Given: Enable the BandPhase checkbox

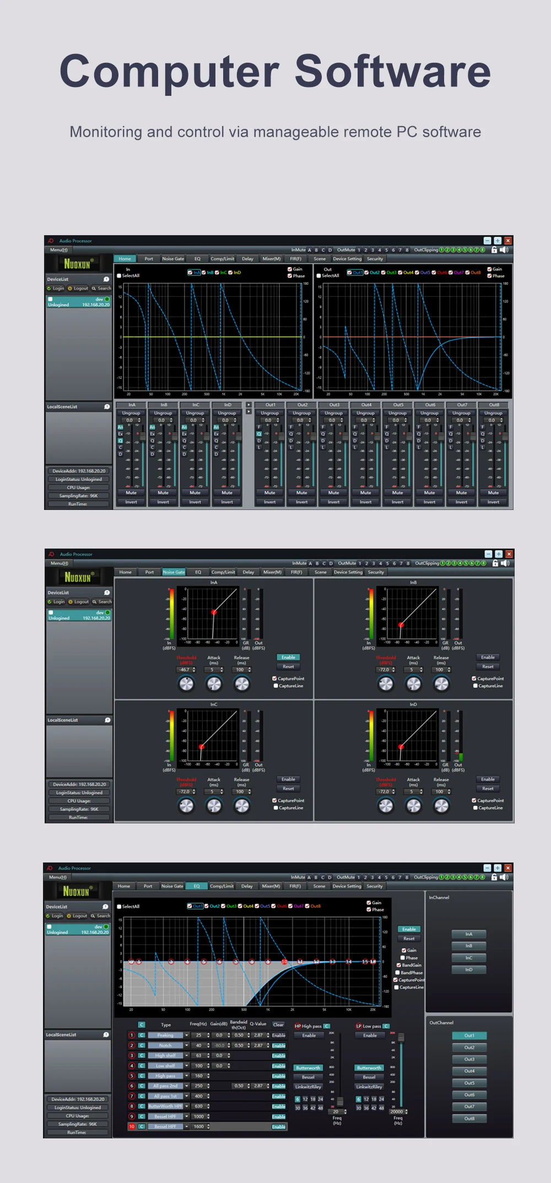Looking at the screenshot, I should (398, 973).
